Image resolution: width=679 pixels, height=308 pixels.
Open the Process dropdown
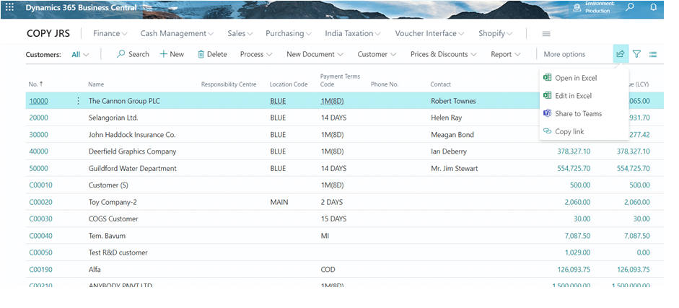256,54
